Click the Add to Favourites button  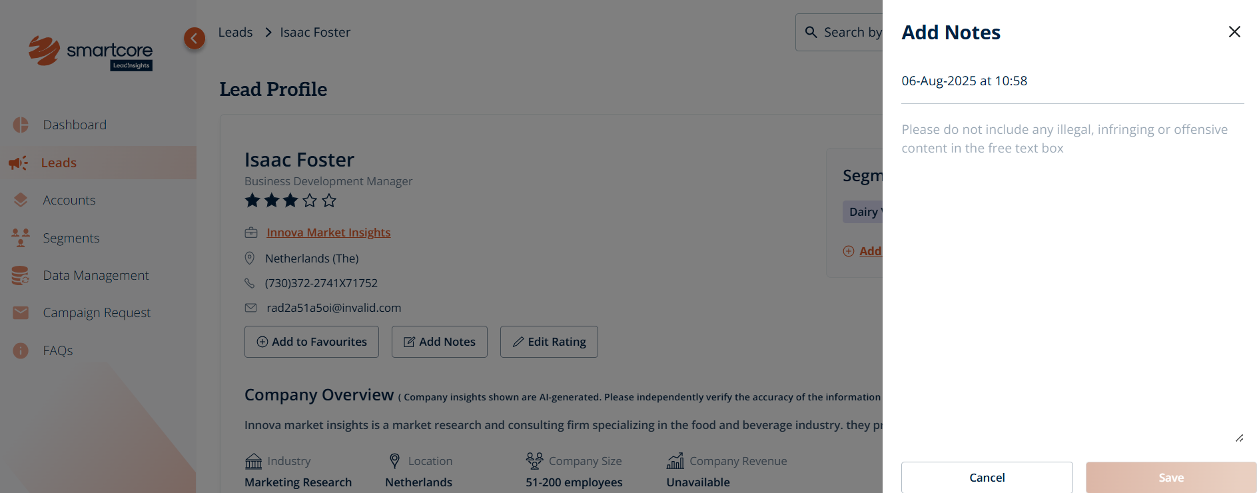[x=312, y=342]
